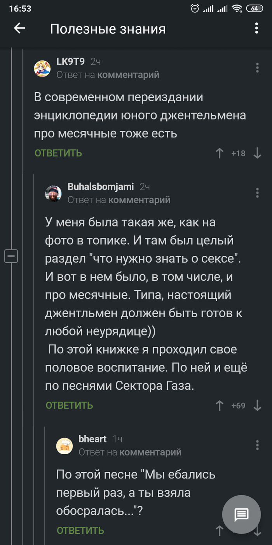Screen dimensions: 272x545
Task: Downvote LK9T9's comment
Action: [257, 153]
